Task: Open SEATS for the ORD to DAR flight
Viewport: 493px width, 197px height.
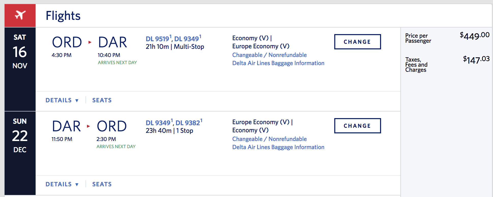Action: point(102,100)
